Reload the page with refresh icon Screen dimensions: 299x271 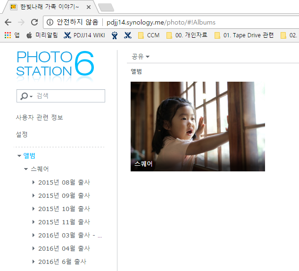pyautogui.click(x=34, y=22)
